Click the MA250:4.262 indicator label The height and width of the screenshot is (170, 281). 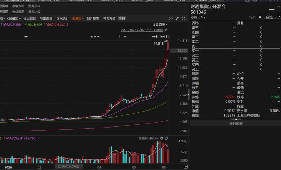click(55, 24)
